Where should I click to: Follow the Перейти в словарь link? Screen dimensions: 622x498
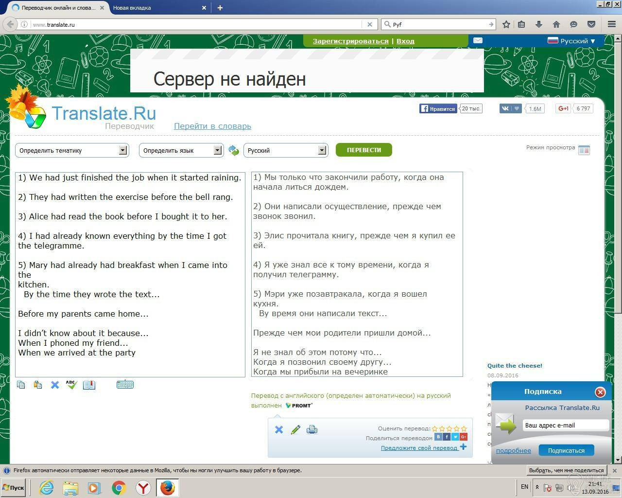(x=212, y=126)
